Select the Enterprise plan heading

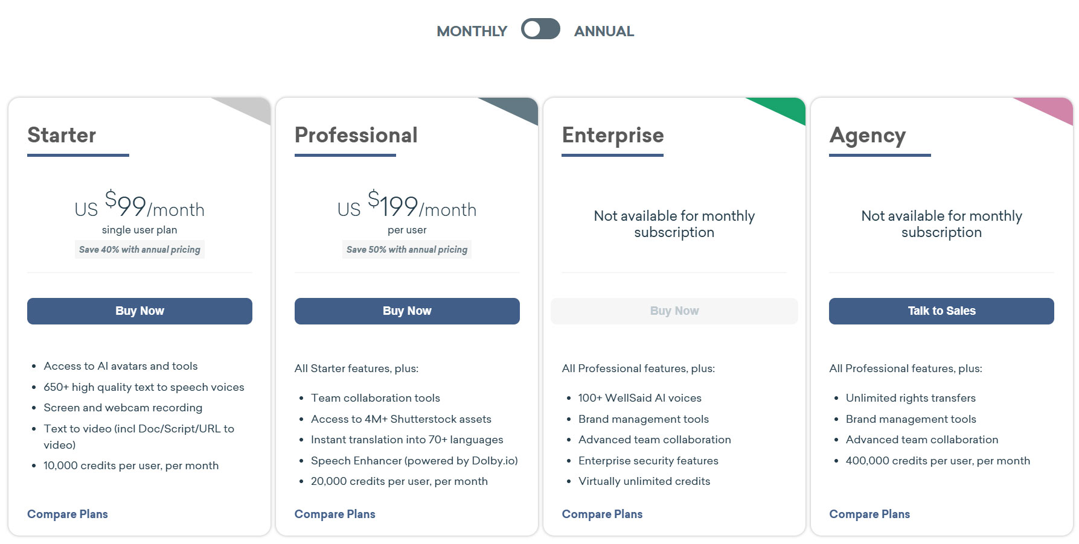[x=612, y=136]
